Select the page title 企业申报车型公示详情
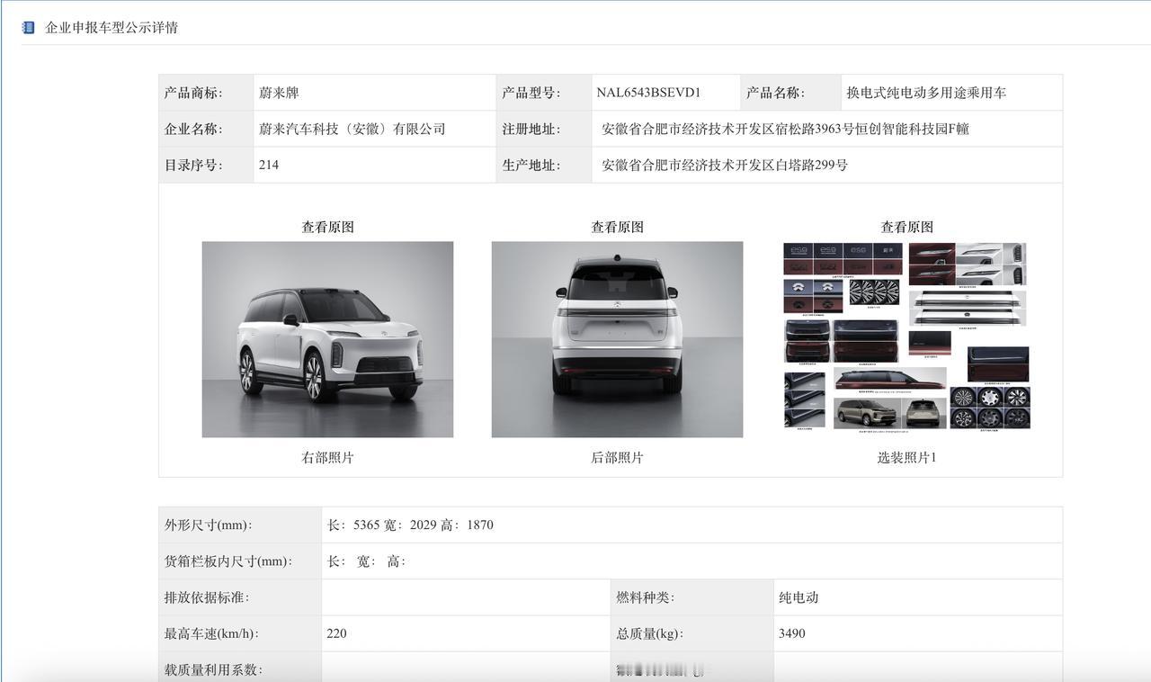This screenshot has width=1151, height=682. (x=112, y=28)
